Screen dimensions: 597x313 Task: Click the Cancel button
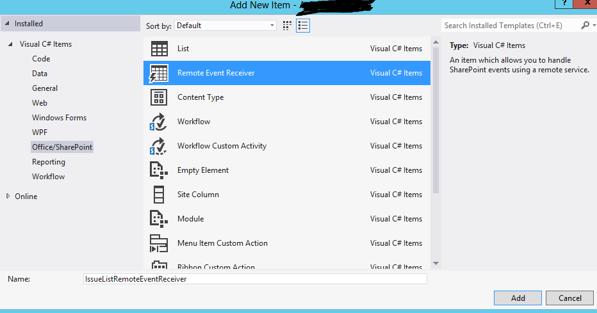569,298
